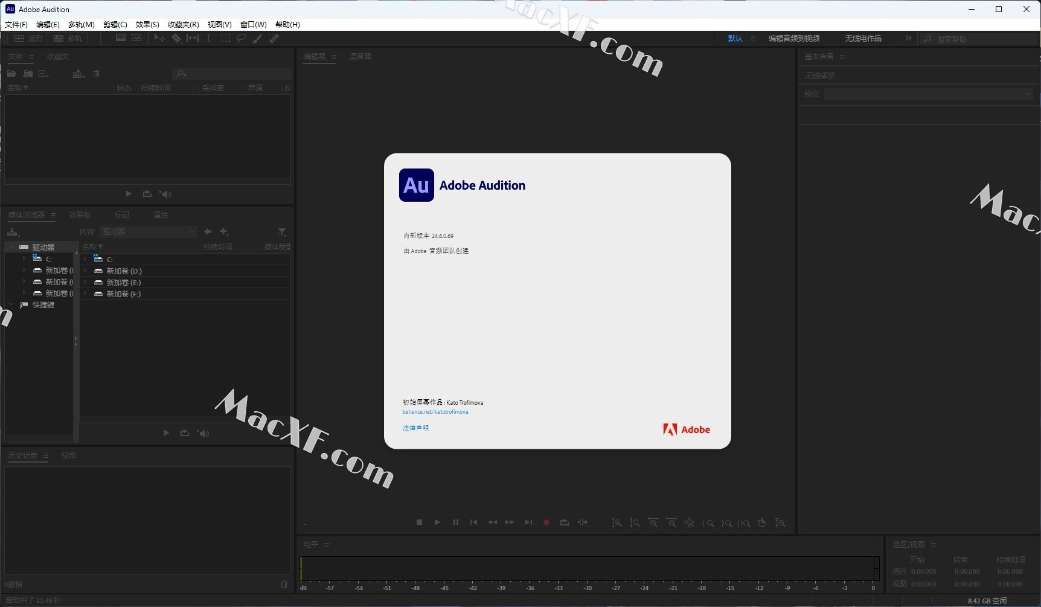Open the 多轨(M) menu

82,25
